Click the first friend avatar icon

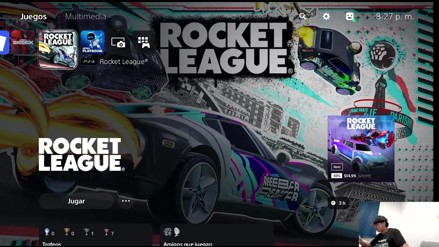[167, 232]
